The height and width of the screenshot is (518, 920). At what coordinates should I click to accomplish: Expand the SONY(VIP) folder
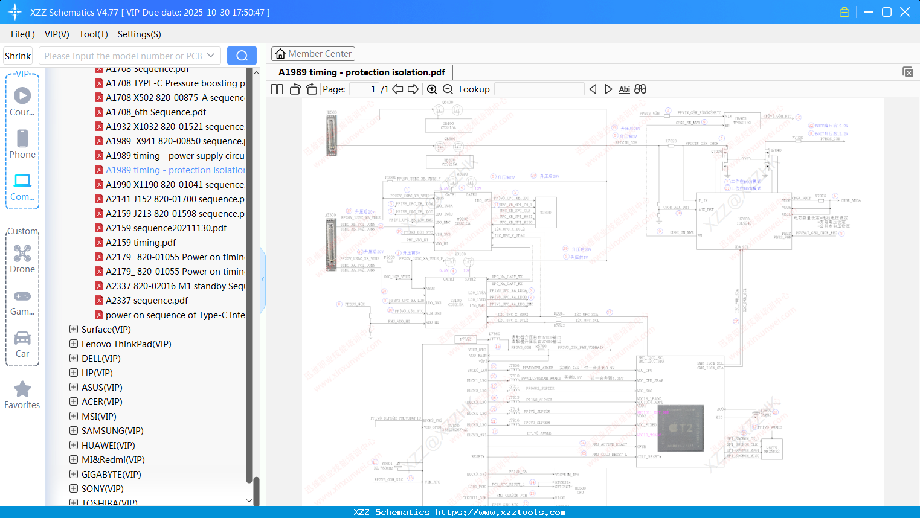tap(74, 489)
